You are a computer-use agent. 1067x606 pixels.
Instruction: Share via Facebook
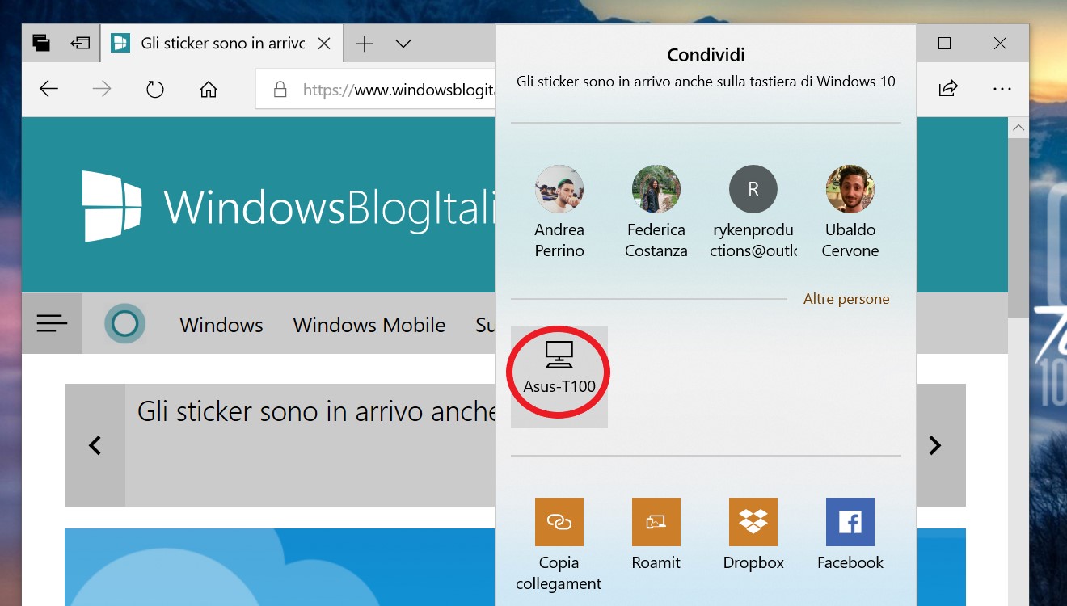pyautogui.click(x=850, y=537)
